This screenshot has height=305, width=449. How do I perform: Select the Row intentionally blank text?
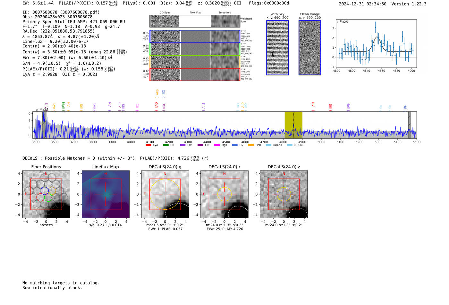tap(52, 288)
